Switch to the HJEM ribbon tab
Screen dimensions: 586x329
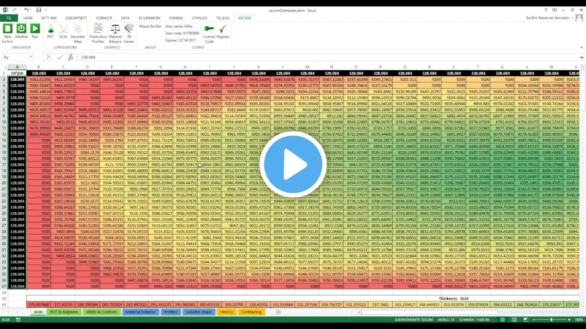point(27,18)
